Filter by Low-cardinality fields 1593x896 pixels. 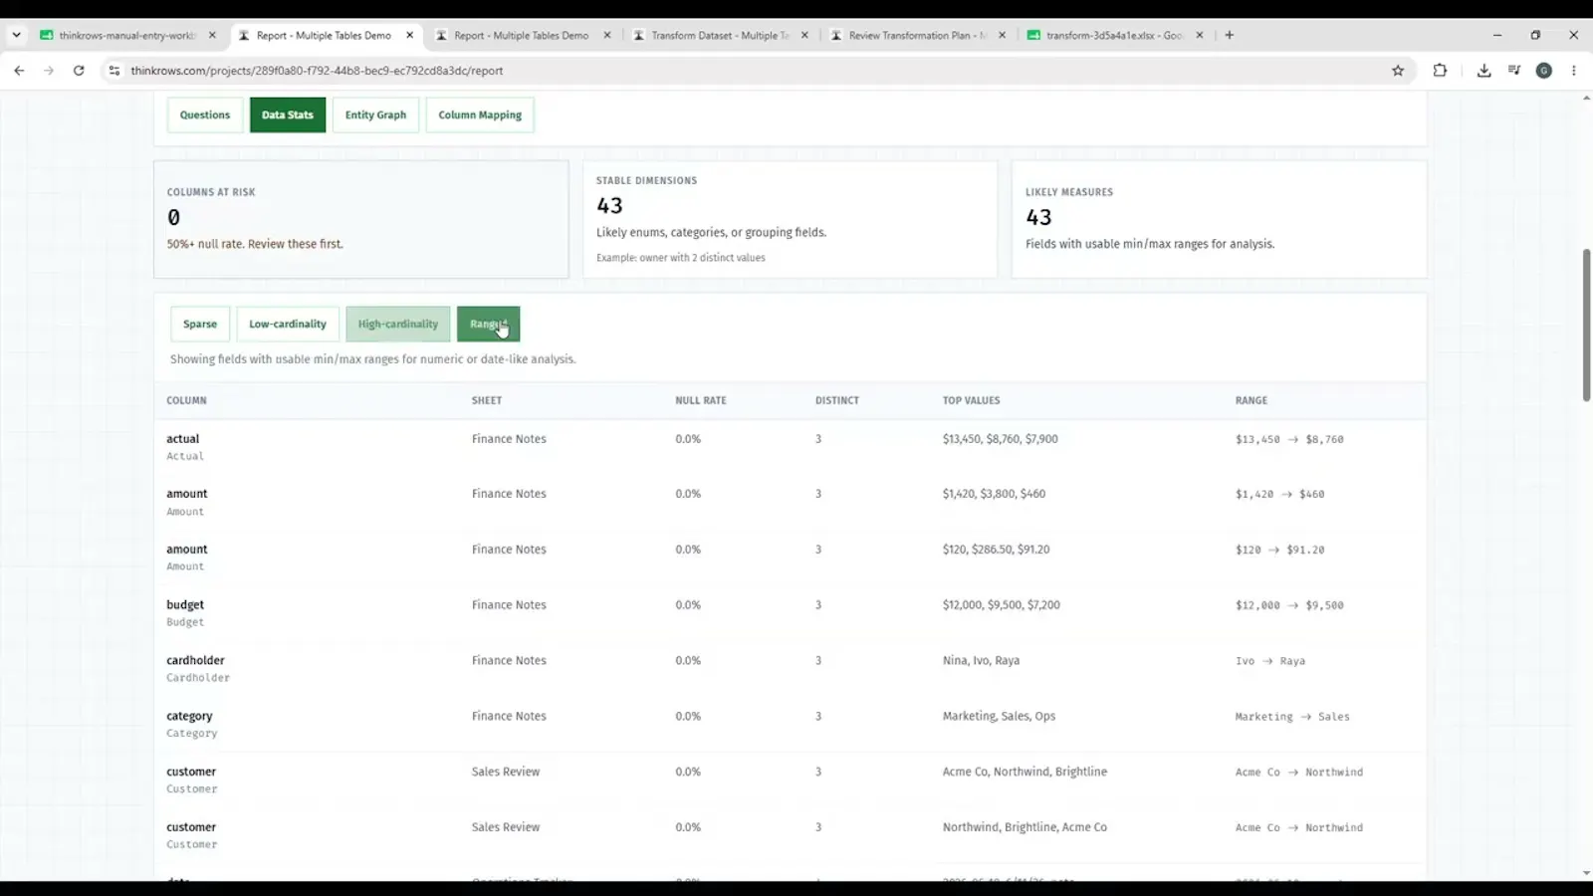[288, 324]
